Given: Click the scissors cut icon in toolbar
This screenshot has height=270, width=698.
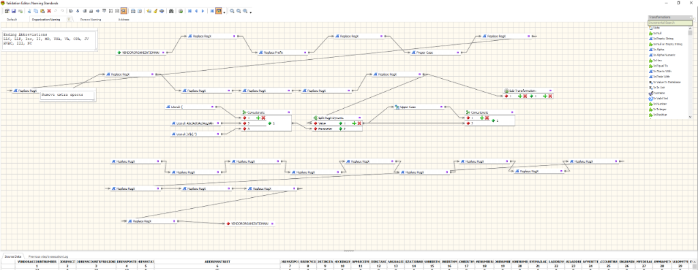Looking at the screenshot, I should point(29,11).
